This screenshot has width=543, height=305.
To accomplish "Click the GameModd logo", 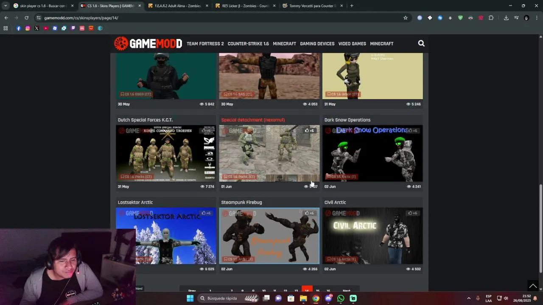I will [x=148, y=43].
